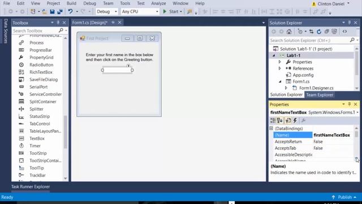The image size is (362, 204).
Task: Open the Edit menu
Action: (x=20, y=3)
